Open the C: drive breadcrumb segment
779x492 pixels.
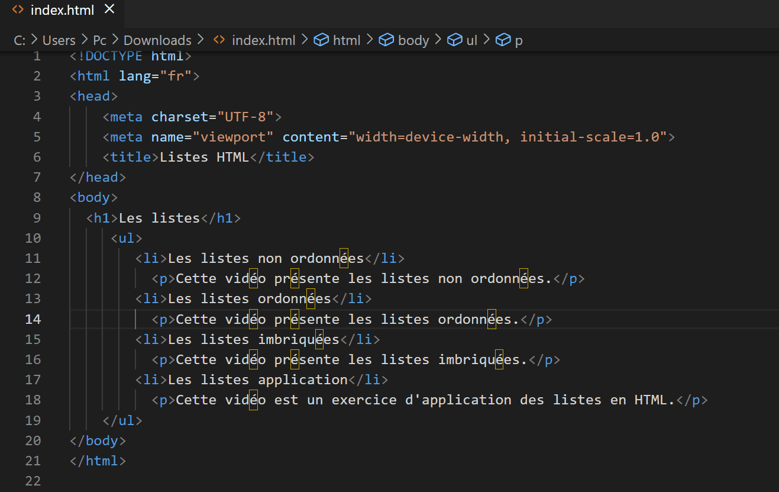tap(20, 40)
